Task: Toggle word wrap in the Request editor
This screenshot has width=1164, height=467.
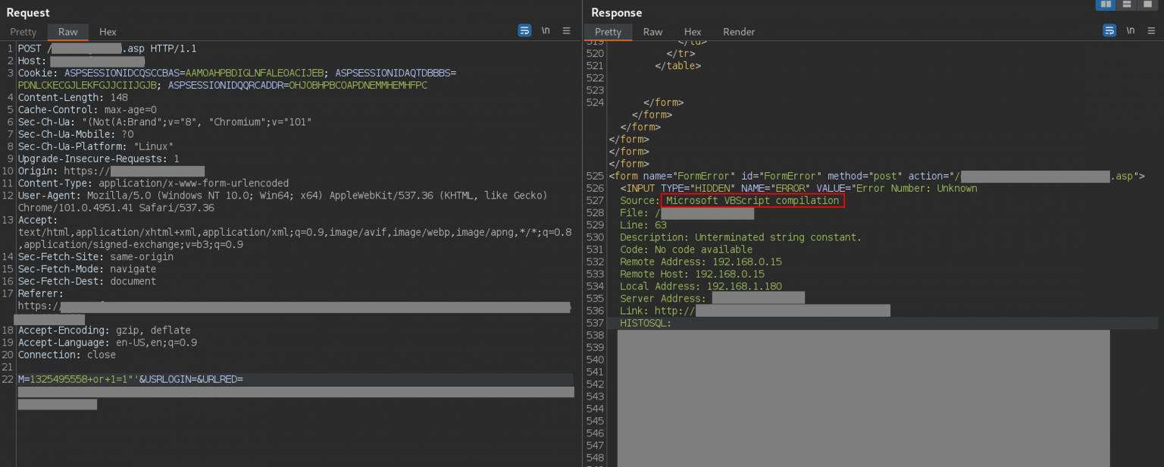Action: coord(524,30)
